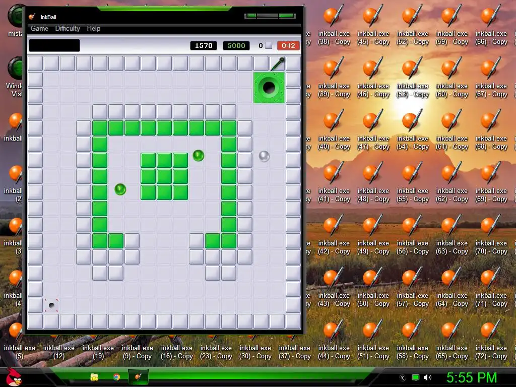This screenshot has width=516, height=387.
Task: Click the volume speaker tray icon
Action: [x=427, y=377]
